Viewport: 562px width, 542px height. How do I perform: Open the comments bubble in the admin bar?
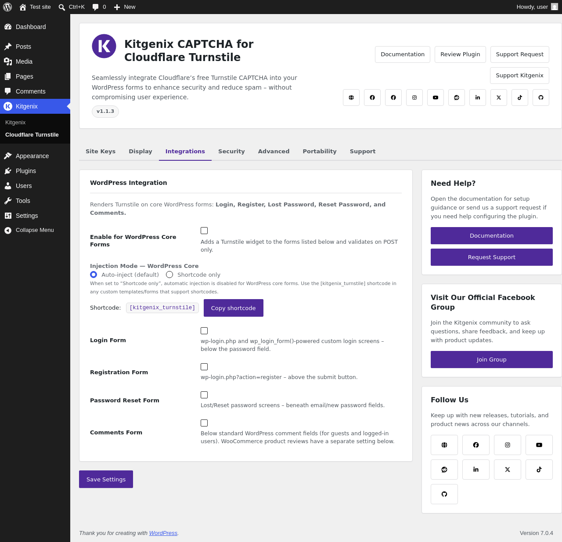pos(99,7)
